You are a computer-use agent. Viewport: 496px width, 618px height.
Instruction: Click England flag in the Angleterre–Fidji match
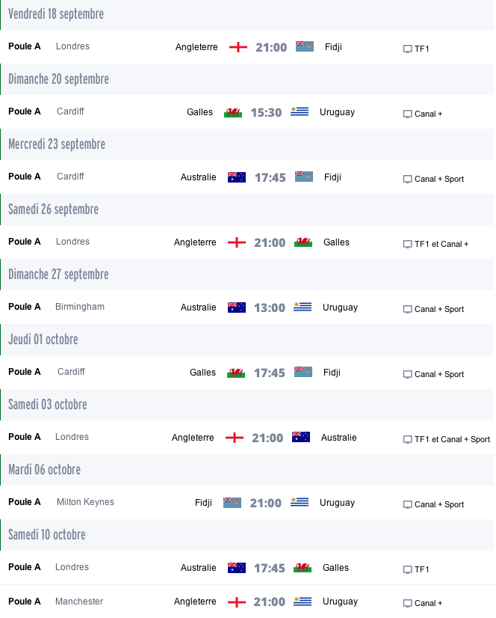(238, 47)
